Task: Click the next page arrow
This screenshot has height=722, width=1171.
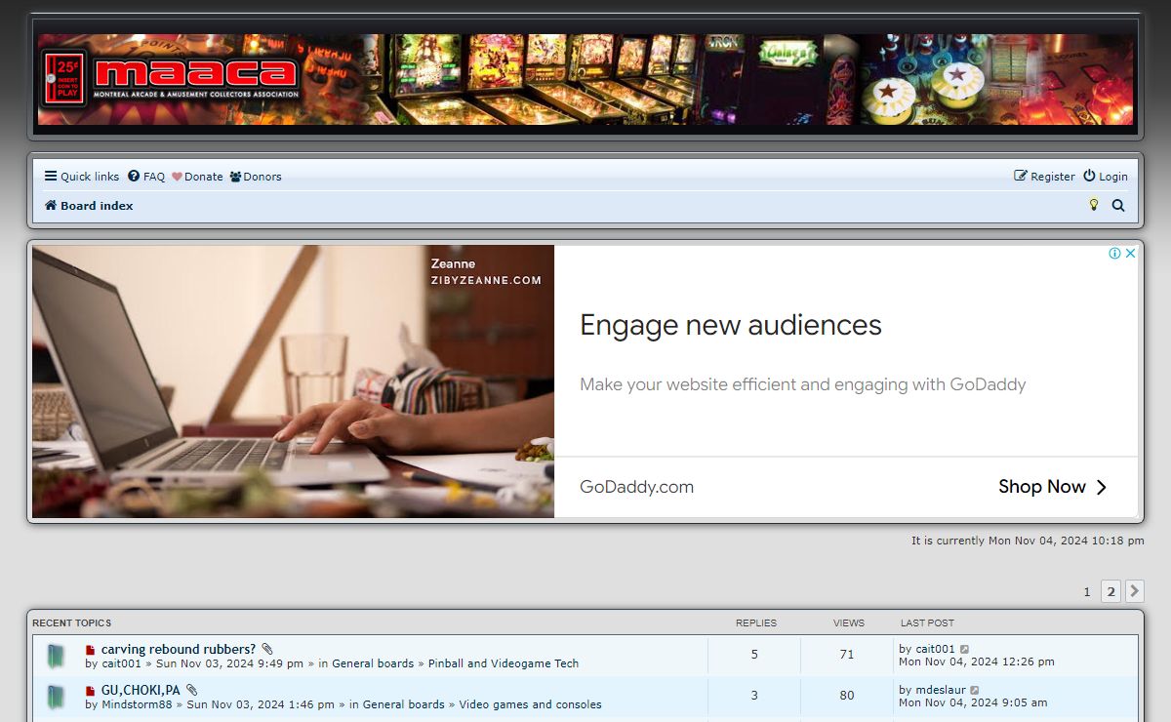Action: coord(1134,591)
